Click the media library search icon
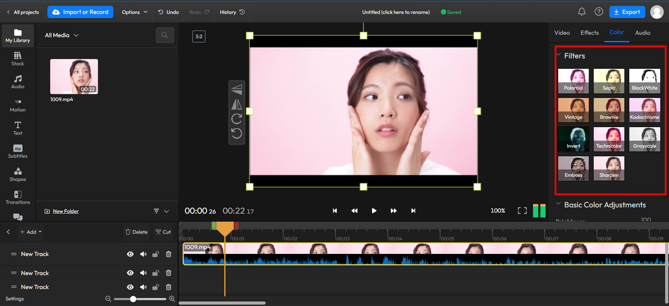The height and width of the screenshot is (306, 669). [x=165, y=35]
